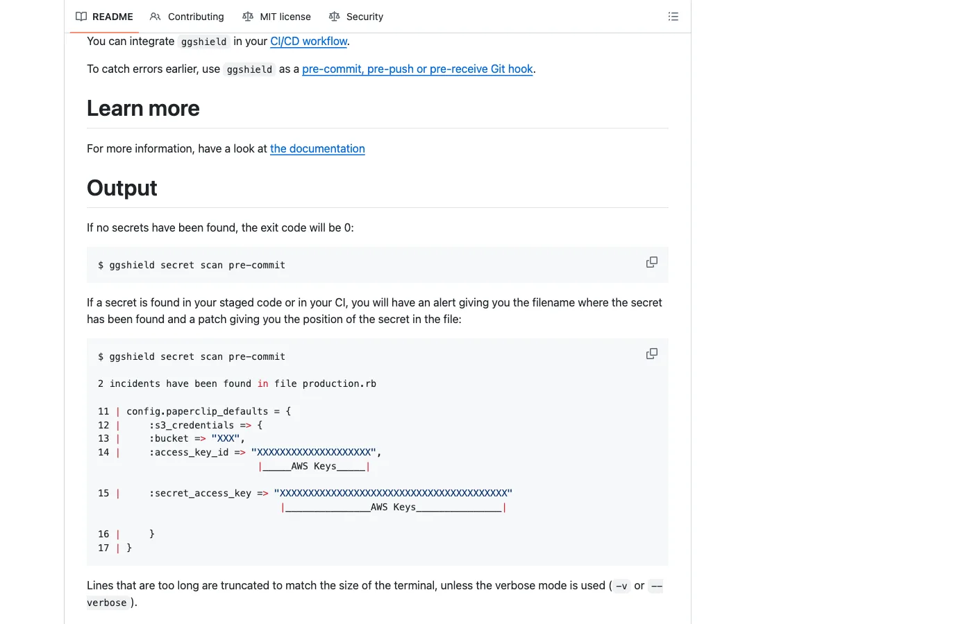Open the documentation link

pos(317,148)
